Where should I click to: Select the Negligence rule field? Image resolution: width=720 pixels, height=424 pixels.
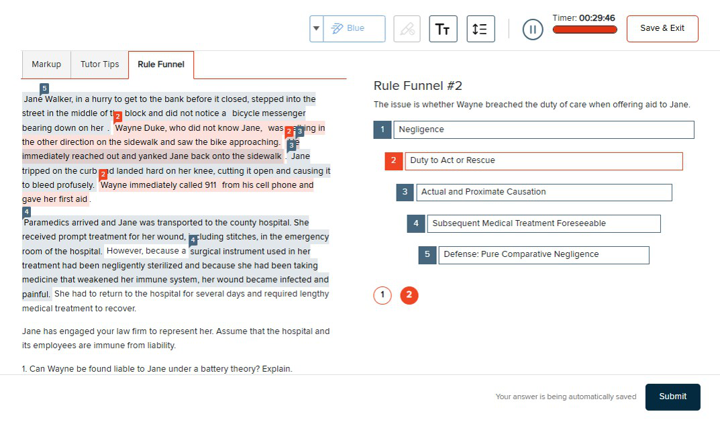pyautogui.click(x=543, y=129)
